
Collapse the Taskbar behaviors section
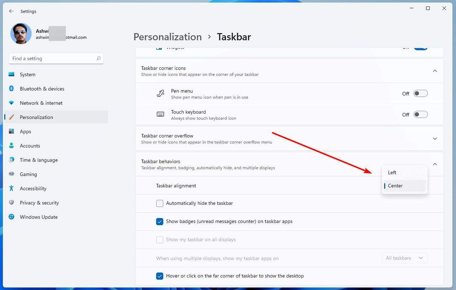[x=435, y=164]
